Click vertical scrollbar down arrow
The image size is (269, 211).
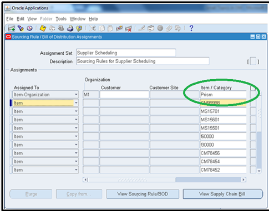point(259,171)
